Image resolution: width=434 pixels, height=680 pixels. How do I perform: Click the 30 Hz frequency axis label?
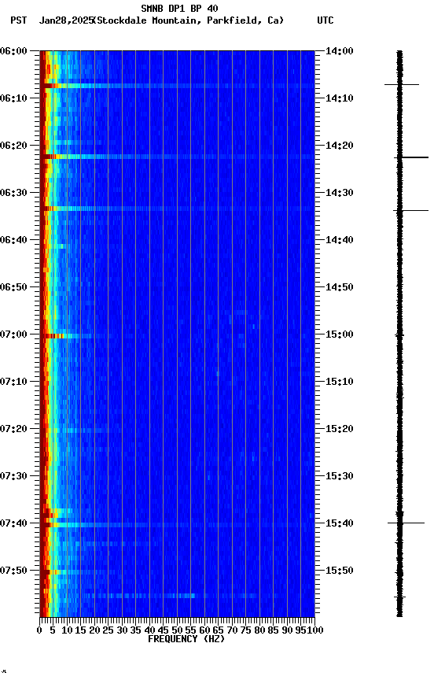pos(122,630)
